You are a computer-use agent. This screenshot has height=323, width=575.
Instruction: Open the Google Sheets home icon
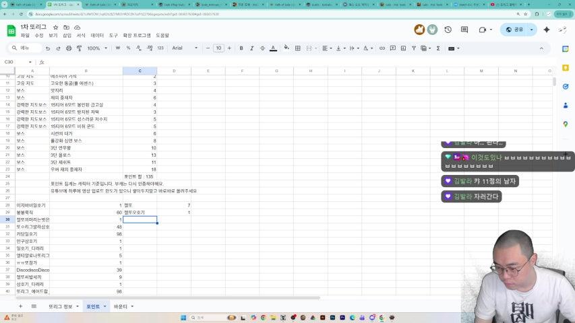click(x=11, y=31)
